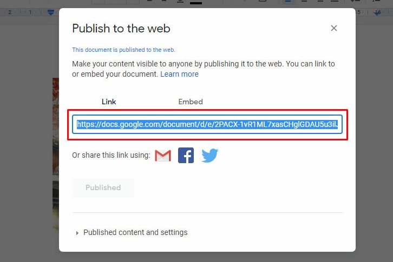Select the Link tab
Screen dimensions: 393x262
[109, 102]
